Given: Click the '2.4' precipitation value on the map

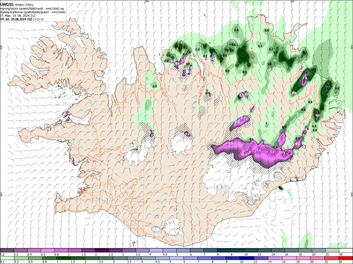Looking at the screenshot, I should (328, 84).
